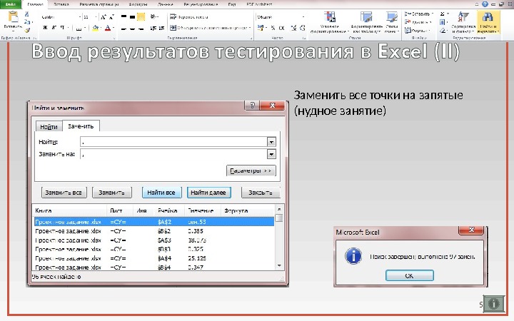Open the File tab Файл
This screenshot has width=514, height=321.
pyautogui.click(x=11, y=4)
